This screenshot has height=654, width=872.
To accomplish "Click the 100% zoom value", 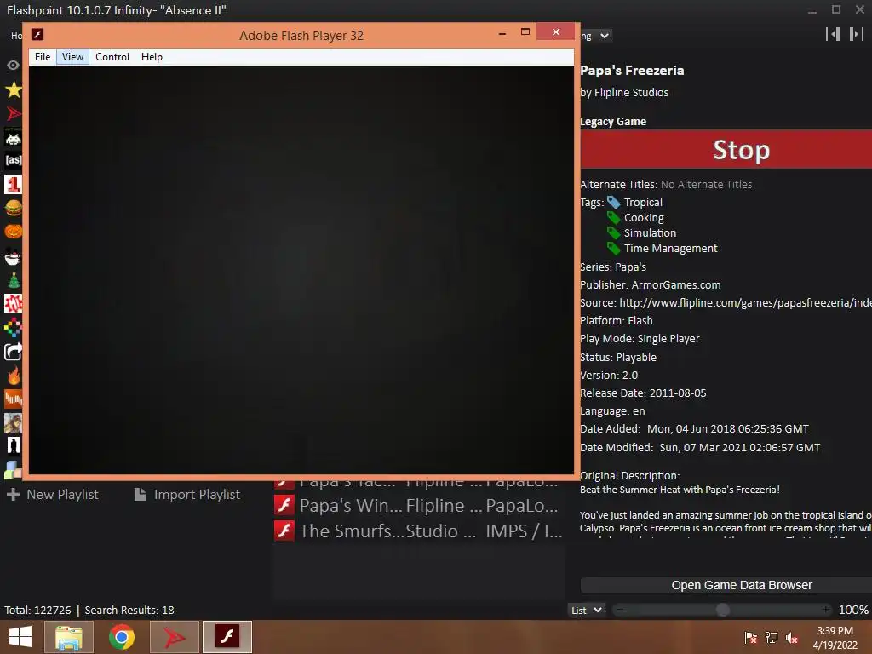I will [x=853, y=610].
